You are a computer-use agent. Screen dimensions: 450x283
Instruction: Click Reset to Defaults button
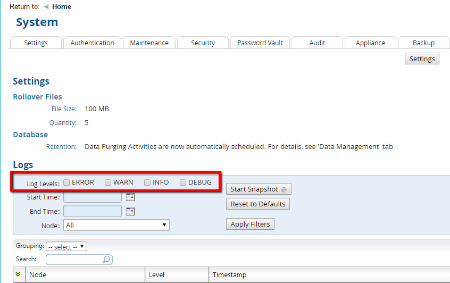click(x=257, y=204)
